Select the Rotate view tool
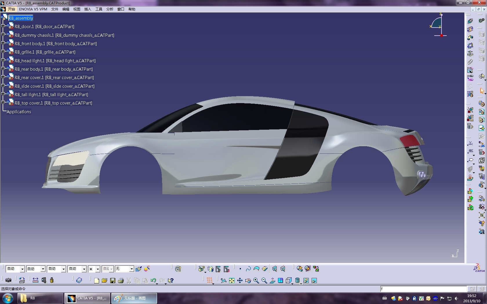Image resolution: width=487 pixels, height=304 pixels. [x=248, y=281]
